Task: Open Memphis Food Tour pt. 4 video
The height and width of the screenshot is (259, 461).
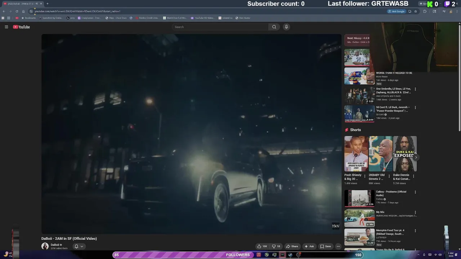Action: [359, 237]
